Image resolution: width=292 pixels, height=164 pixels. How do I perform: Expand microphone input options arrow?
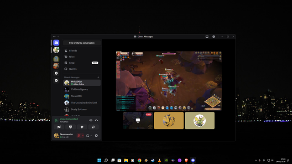coord(83,136)
